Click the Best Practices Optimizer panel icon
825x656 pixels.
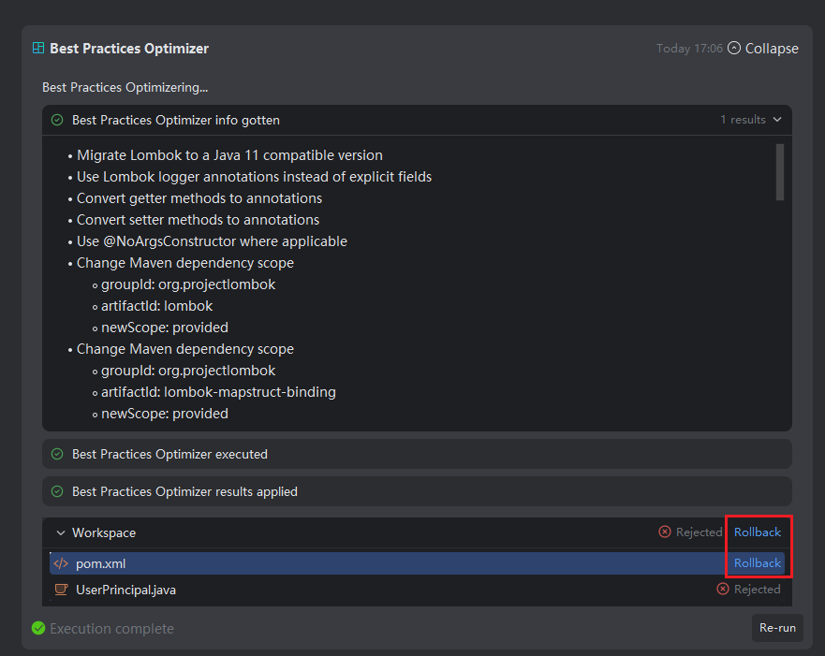[x=38, y=49]
